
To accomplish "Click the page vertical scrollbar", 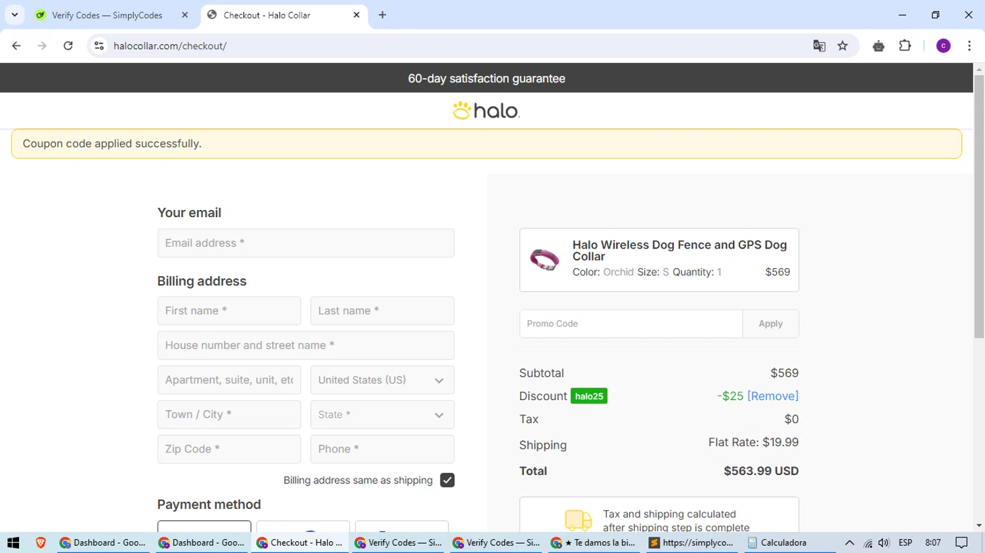I will (979, 207).
